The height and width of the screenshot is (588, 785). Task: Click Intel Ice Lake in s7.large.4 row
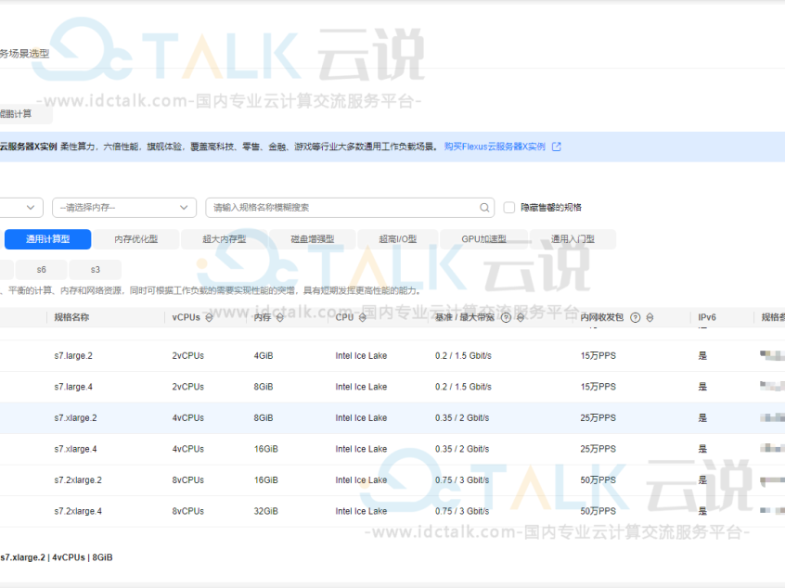pos(361,387)
